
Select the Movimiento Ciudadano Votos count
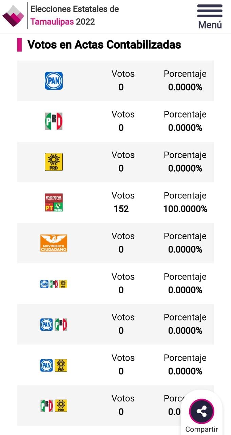point(121,249)
